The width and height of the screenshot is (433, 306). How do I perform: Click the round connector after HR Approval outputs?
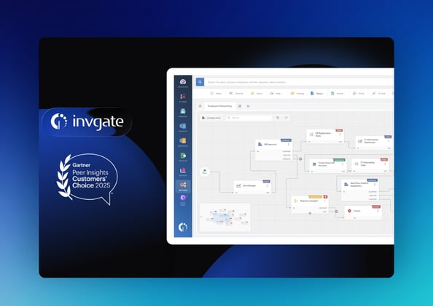click(300, 159)
